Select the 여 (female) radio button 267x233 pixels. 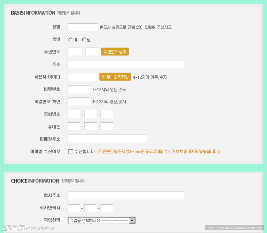[70, 40]
